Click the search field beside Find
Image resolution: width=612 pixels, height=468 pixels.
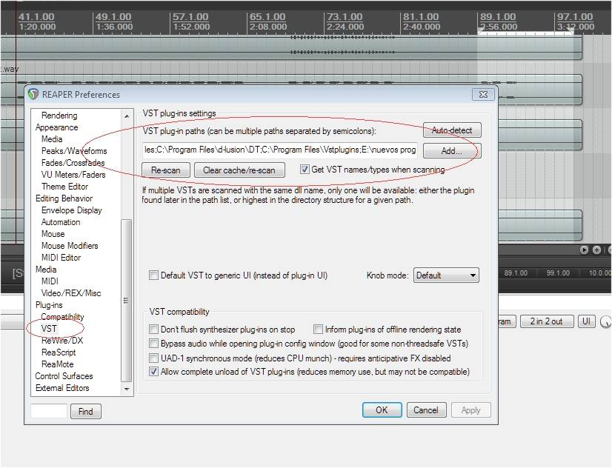(x=49, y=412)
